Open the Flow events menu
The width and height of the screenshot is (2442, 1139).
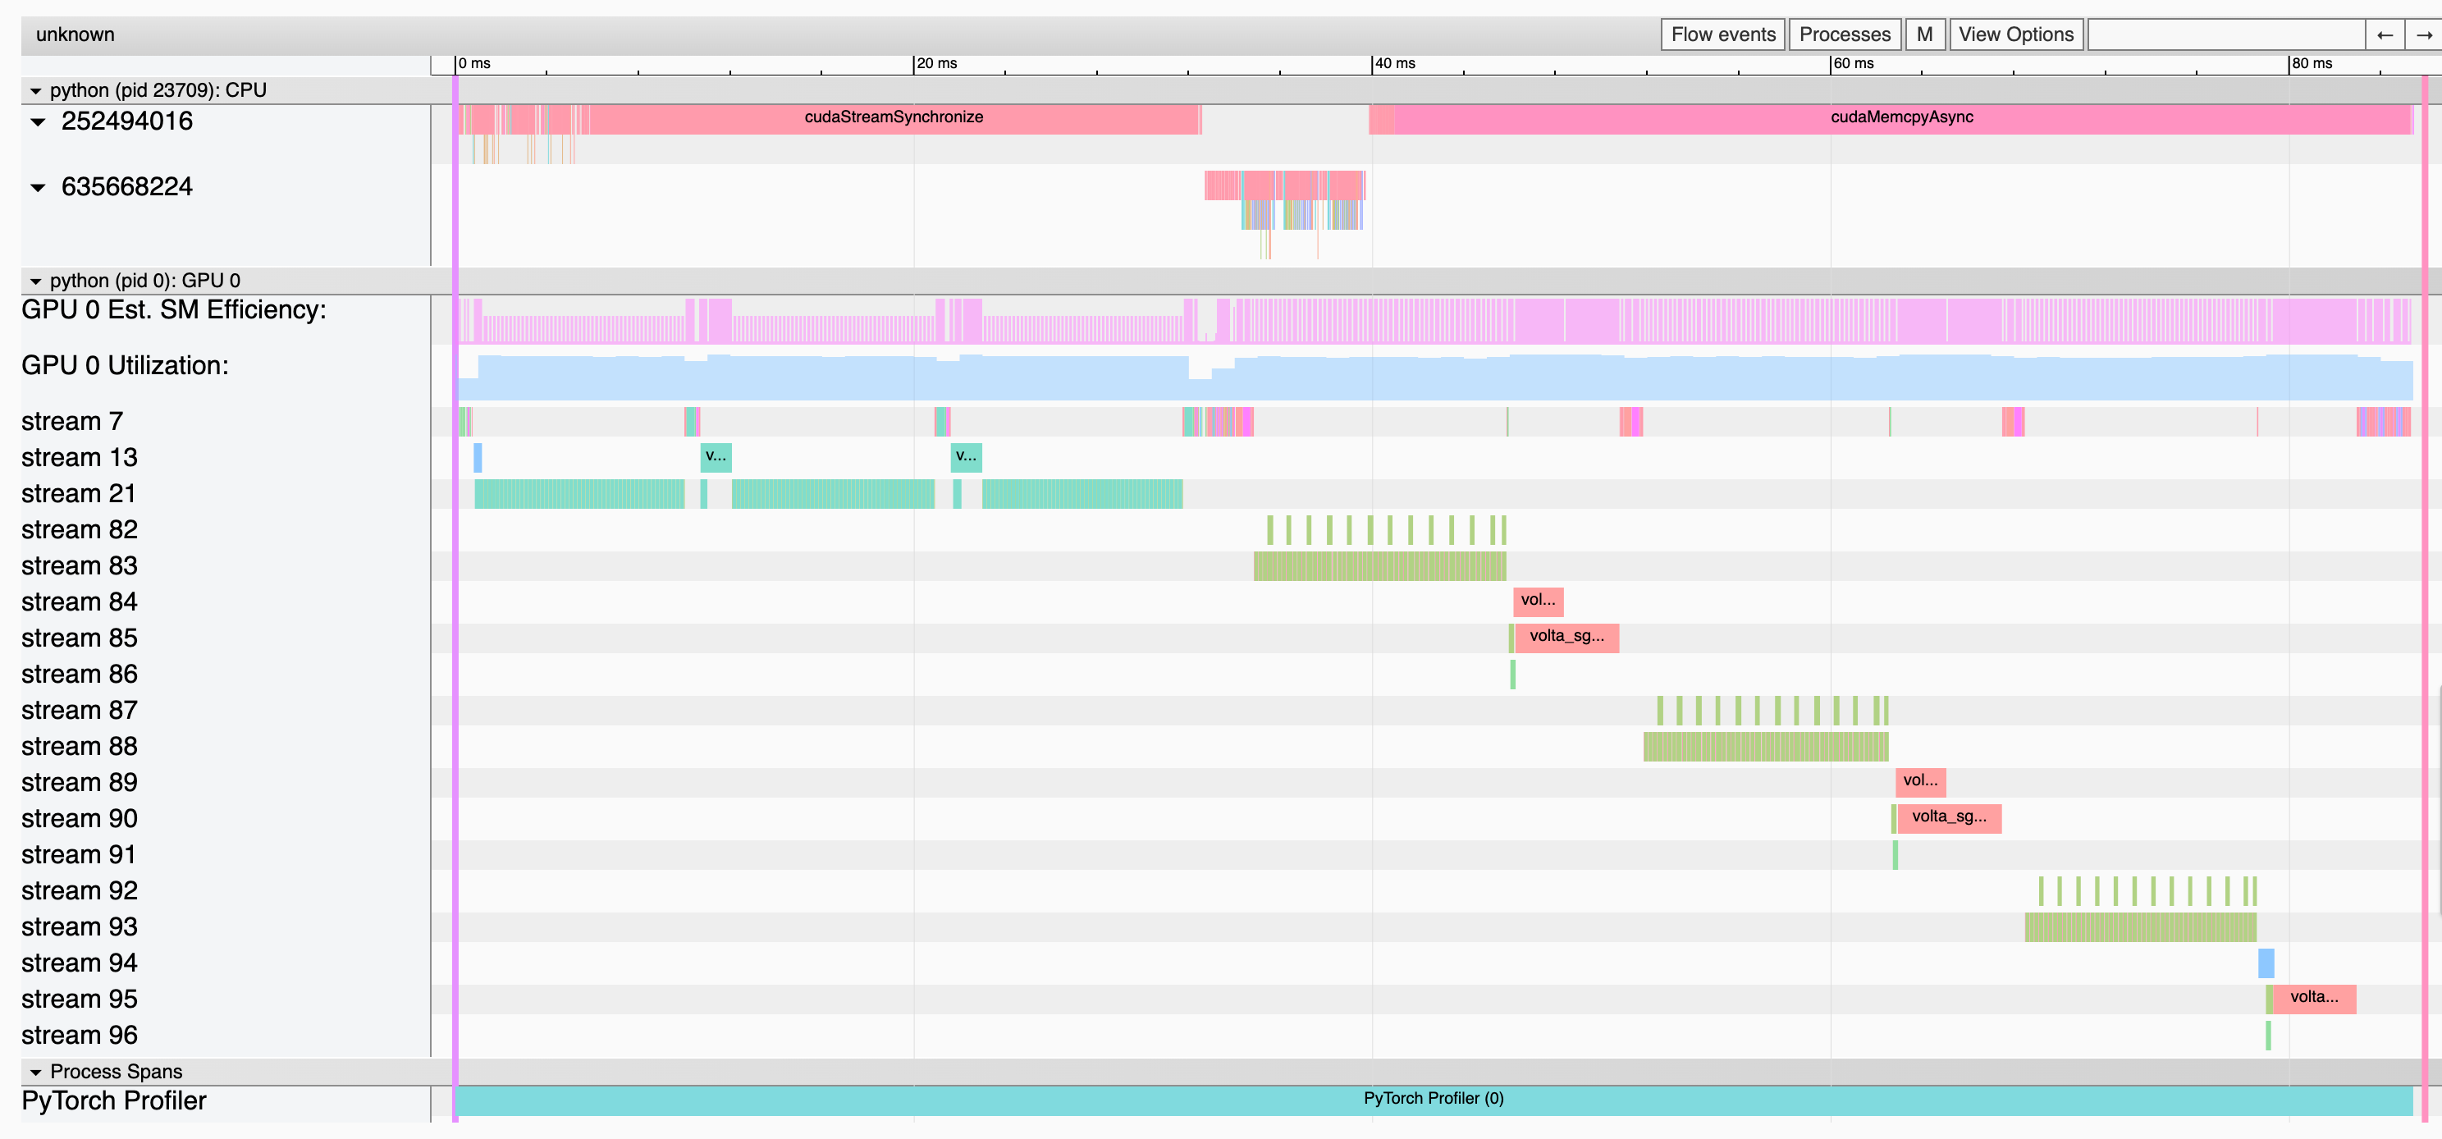(x=1722, y=35)
